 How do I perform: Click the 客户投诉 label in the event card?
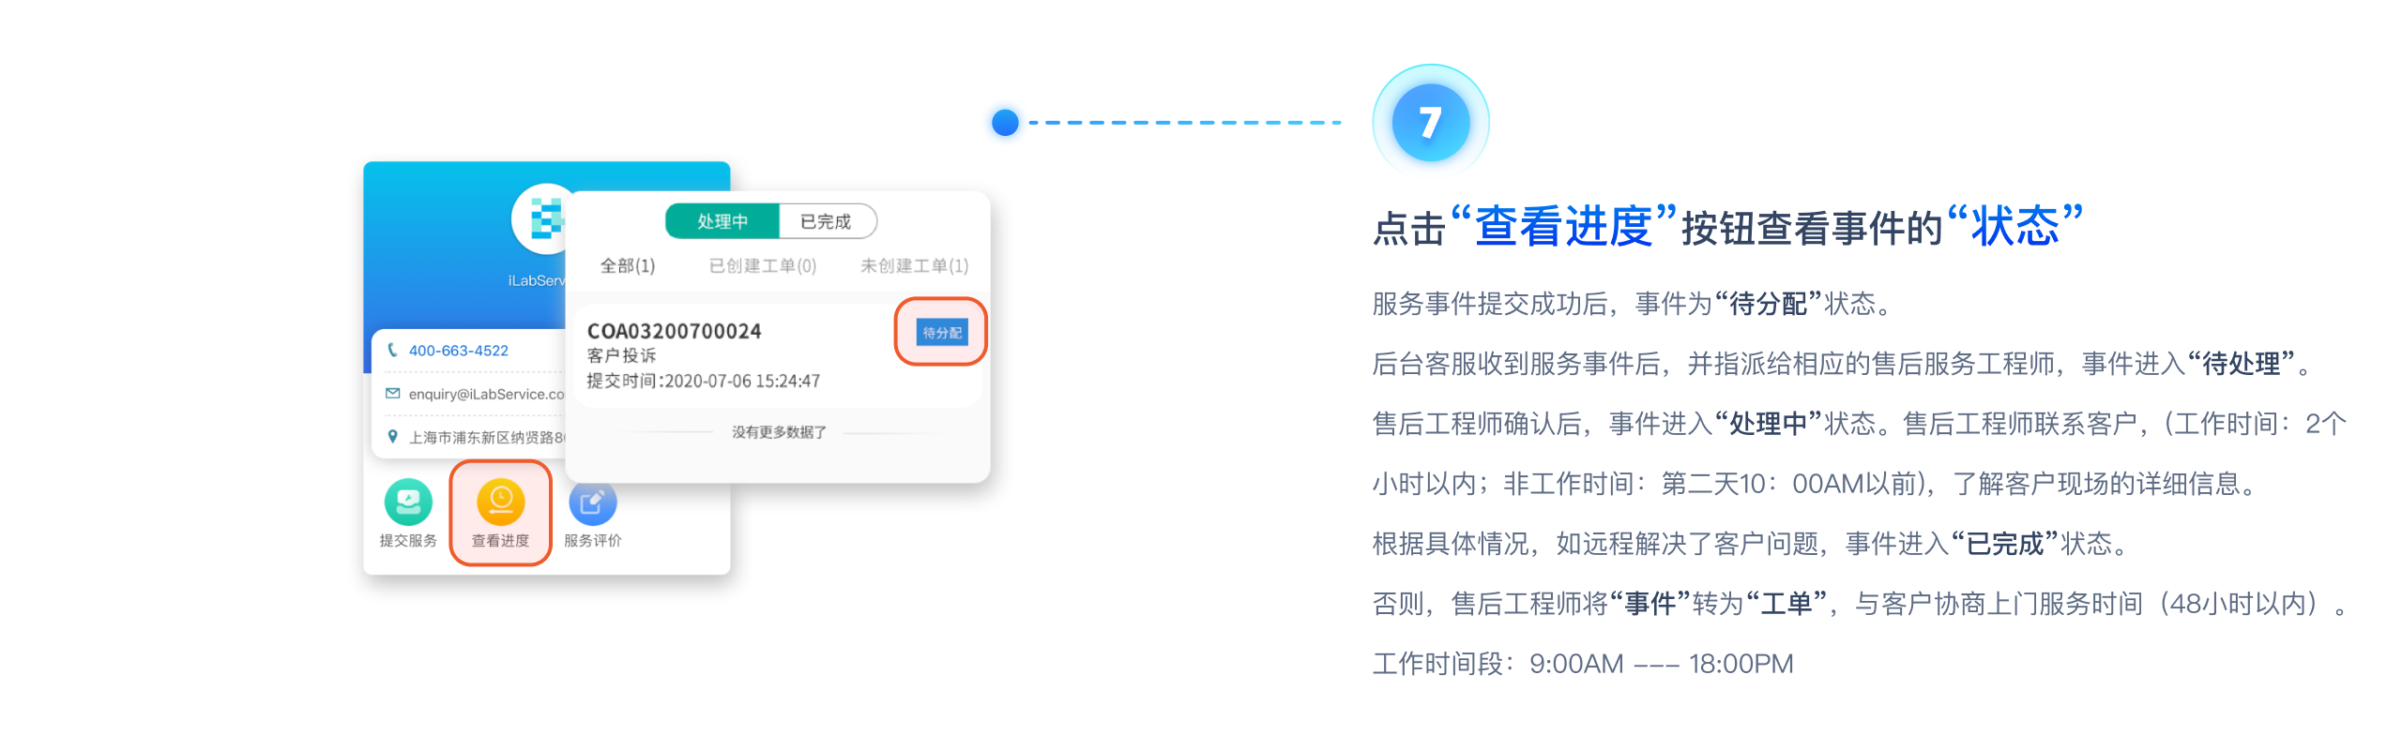click(621, 356)
